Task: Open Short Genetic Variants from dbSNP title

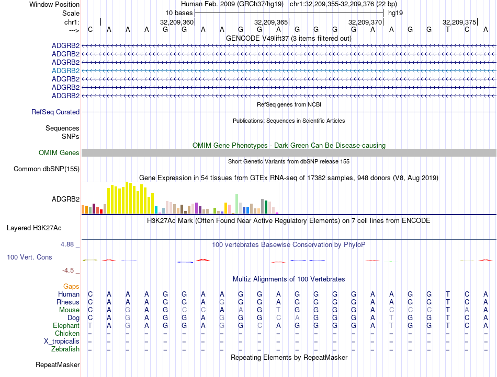Action: point(289,161)
